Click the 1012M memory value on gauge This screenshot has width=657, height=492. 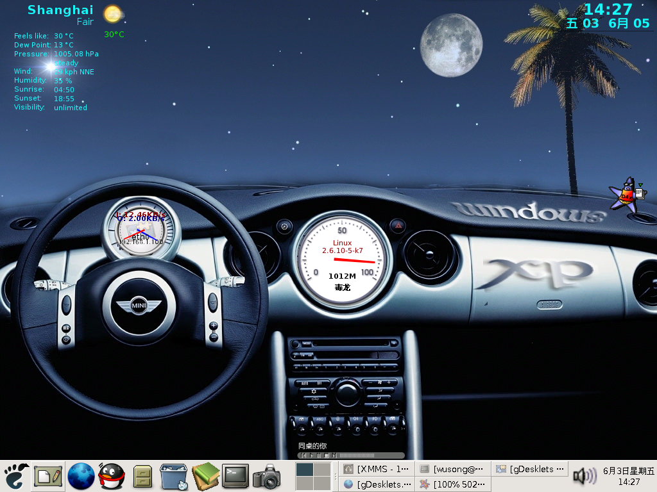(342, 276)
